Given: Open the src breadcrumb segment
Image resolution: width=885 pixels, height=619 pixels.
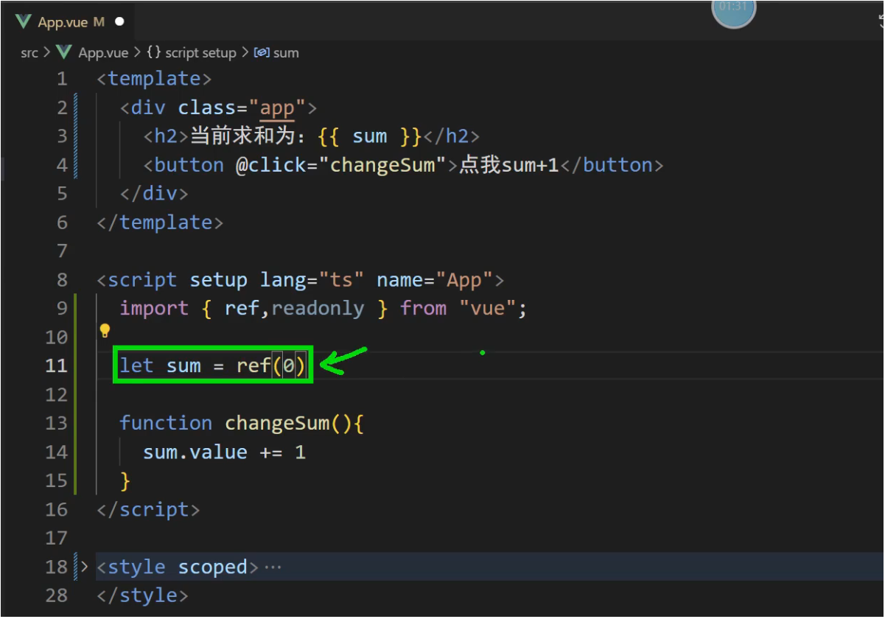Looking at the screenshot, I should click(29, 53).
